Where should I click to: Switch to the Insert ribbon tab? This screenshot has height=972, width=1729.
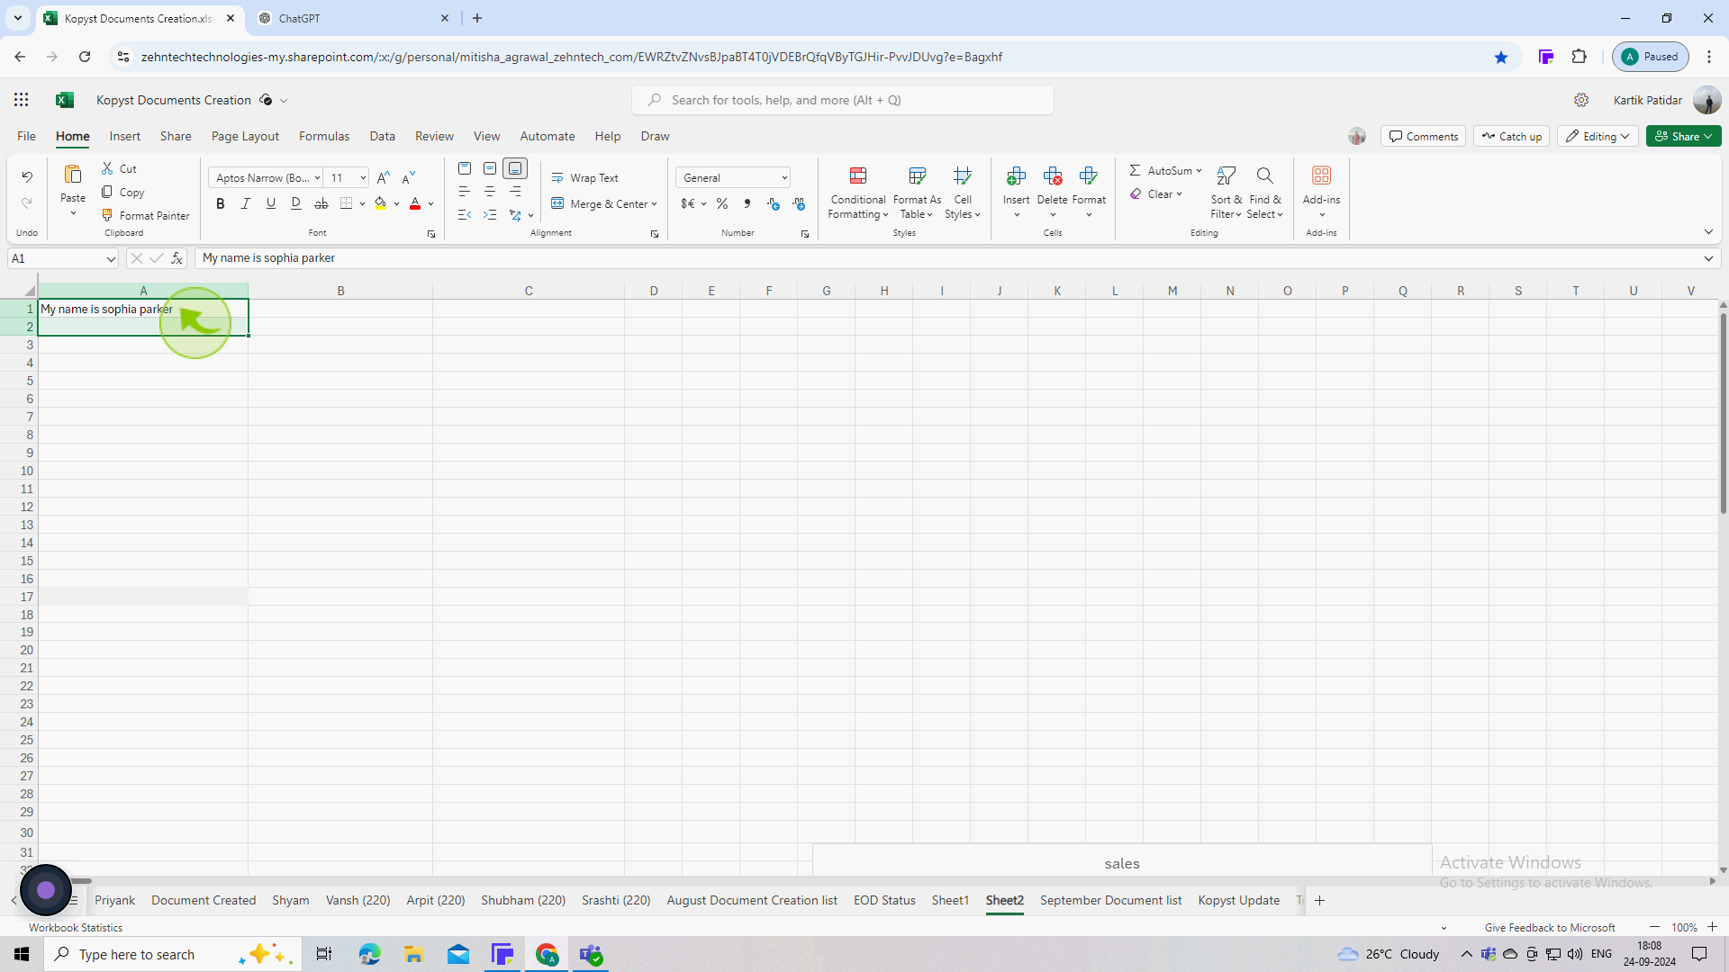pyautogui.click(x=125, y=136)
